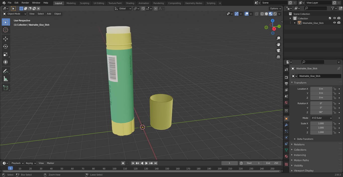This screenshot has height=177, width=343.
Task: Open the Playback dropdown in timeline
Action: pyautogui.click(x=17, y=163)
